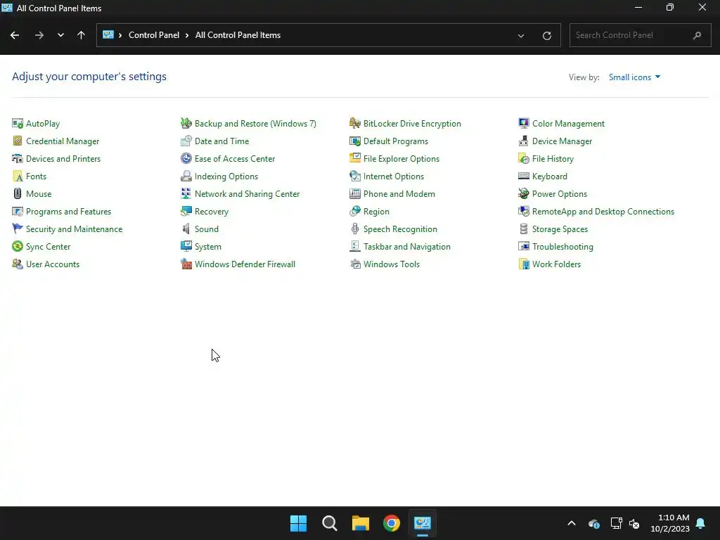Open the Region link
This screenshot has height=540, width=720.
click(376, 212)
